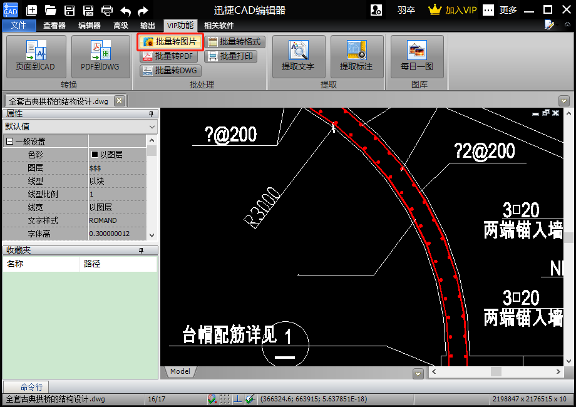Click the horizontal scrollbar right arrow
Screen dimensions: 576x407
[x=558, y=372]
